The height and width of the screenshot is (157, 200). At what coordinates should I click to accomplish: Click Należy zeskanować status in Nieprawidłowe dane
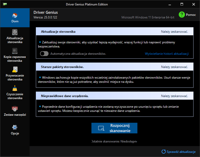pyautogui.click(x=174, y=96)
